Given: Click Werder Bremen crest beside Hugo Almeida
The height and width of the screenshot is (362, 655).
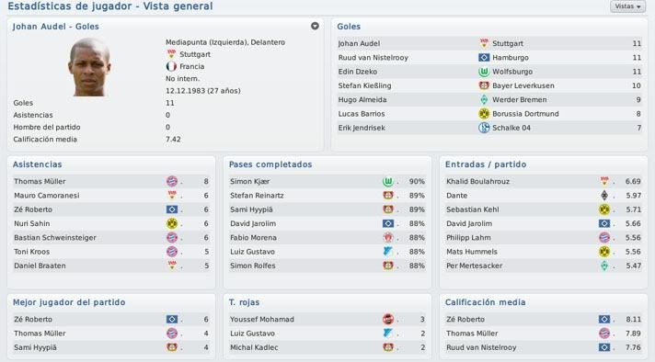Looking at the screenshot, I should tap(484, 99).
